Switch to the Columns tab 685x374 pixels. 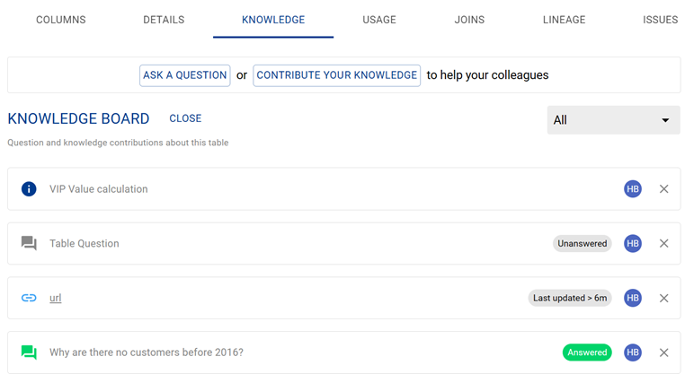pyautogui.click(x=61, y=20)
